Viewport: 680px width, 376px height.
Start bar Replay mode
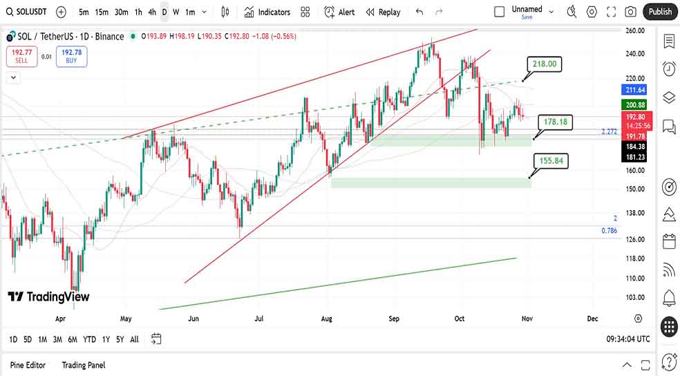(x=383, y=12)
